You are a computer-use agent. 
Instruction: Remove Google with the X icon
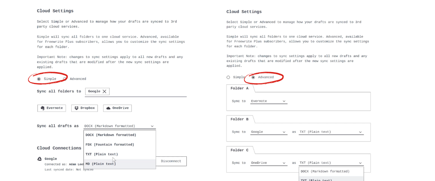pos(104,92)
